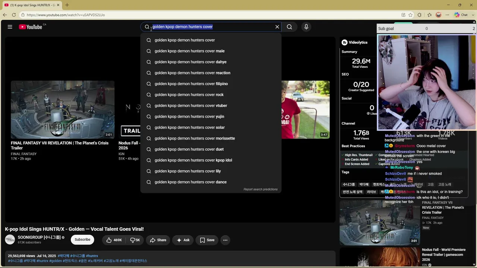
Task: Close the K-pop Idol Sings browser tab
Action: (x=58, y=5)
